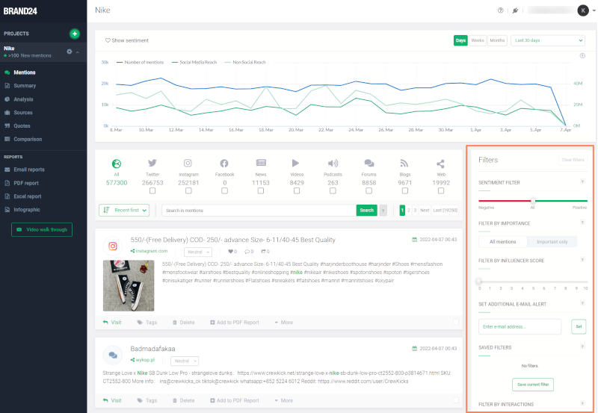Focus the Search in mentions field
The height and width of the screenshot is (413, 598).
tap(259, 211)
